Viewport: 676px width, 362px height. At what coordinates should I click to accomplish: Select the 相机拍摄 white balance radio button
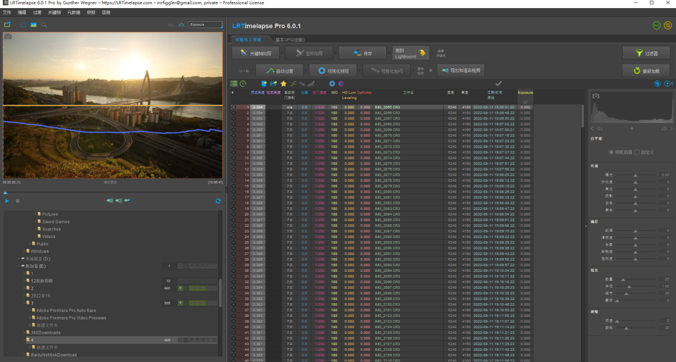611,152
